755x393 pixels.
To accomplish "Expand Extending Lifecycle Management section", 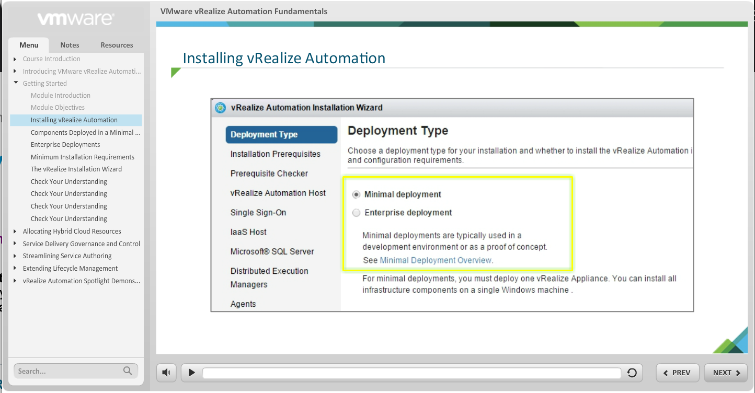I will coord(15,268).
